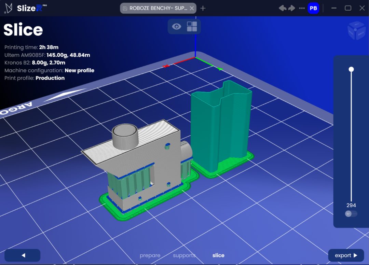Switch to the prepare tab
This screenshot has width=369, height=265.
coord(150,255)
